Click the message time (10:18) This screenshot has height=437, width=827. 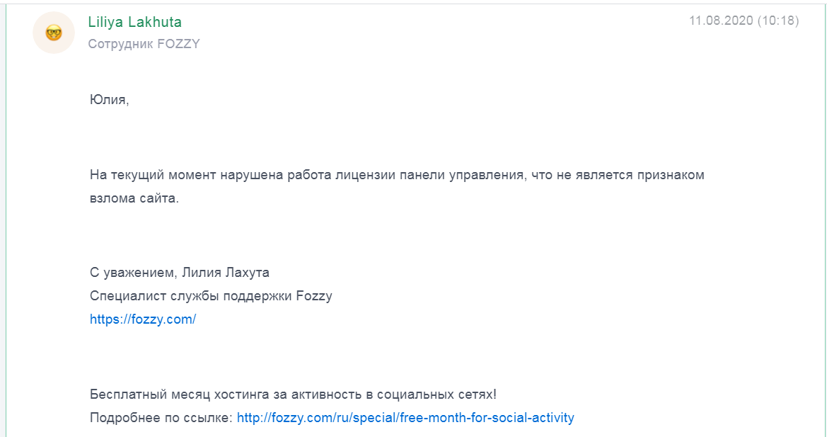tap(778, 21)
